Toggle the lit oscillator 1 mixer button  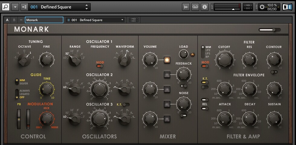[167, 60]
